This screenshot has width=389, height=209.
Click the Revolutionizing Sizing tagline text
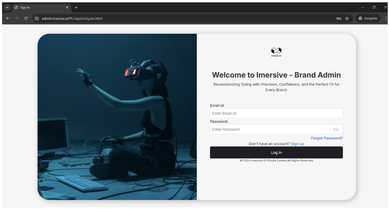pyautogui.click(x=276, y=87)
